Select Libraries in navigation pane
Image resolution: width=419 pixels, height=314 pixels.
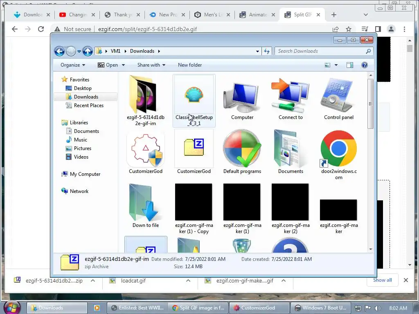tap(79, 123)
